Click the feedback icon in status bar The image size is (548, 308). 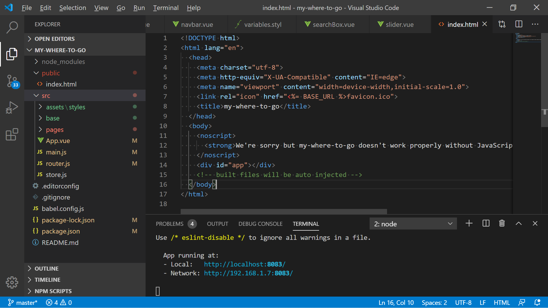(522, 303)
